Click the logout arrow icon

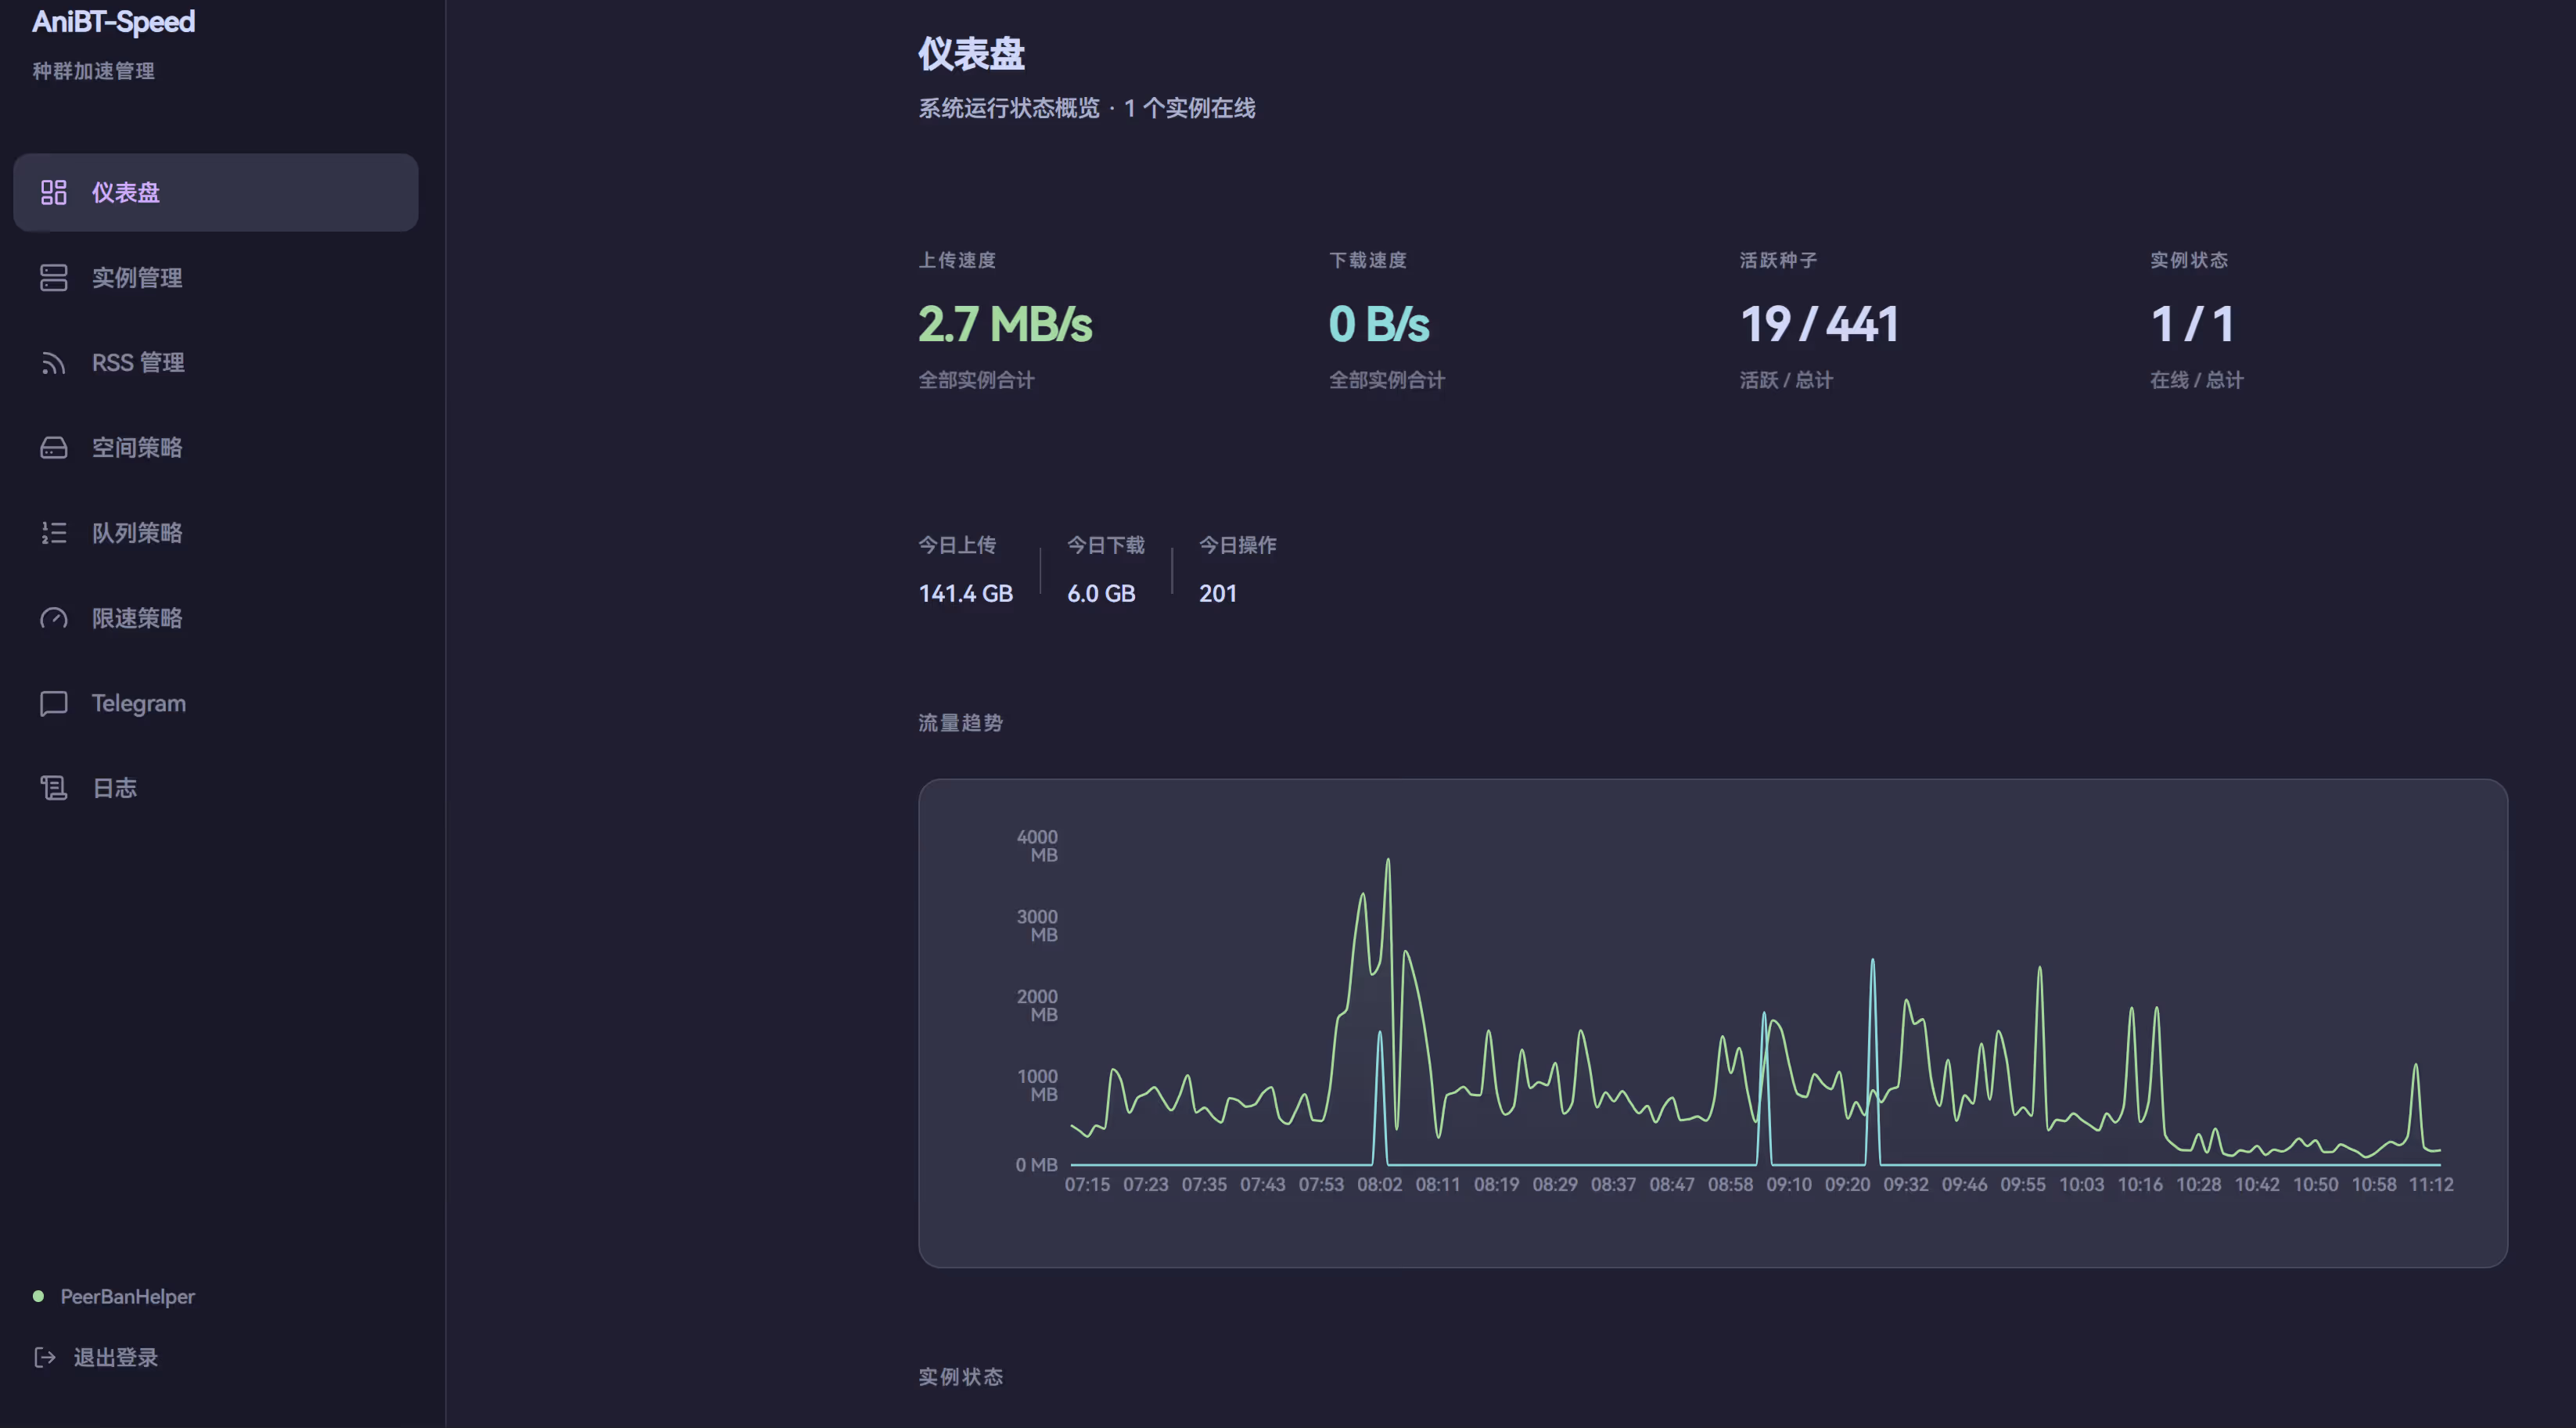[x=45, y=1357]
